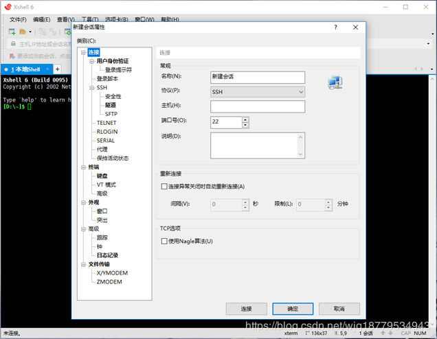
Task: Click the up spinner for 间隔 seconds
Action: pyautogui.click(x=245, y=202)
